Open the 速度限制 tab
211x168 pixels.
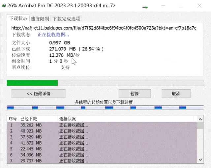40,19
